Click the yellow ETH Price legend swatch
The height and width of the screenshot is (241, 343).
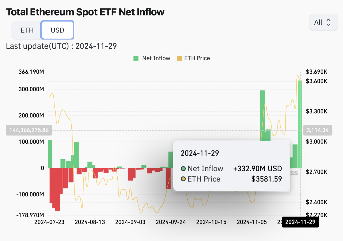tap(180, 58)
